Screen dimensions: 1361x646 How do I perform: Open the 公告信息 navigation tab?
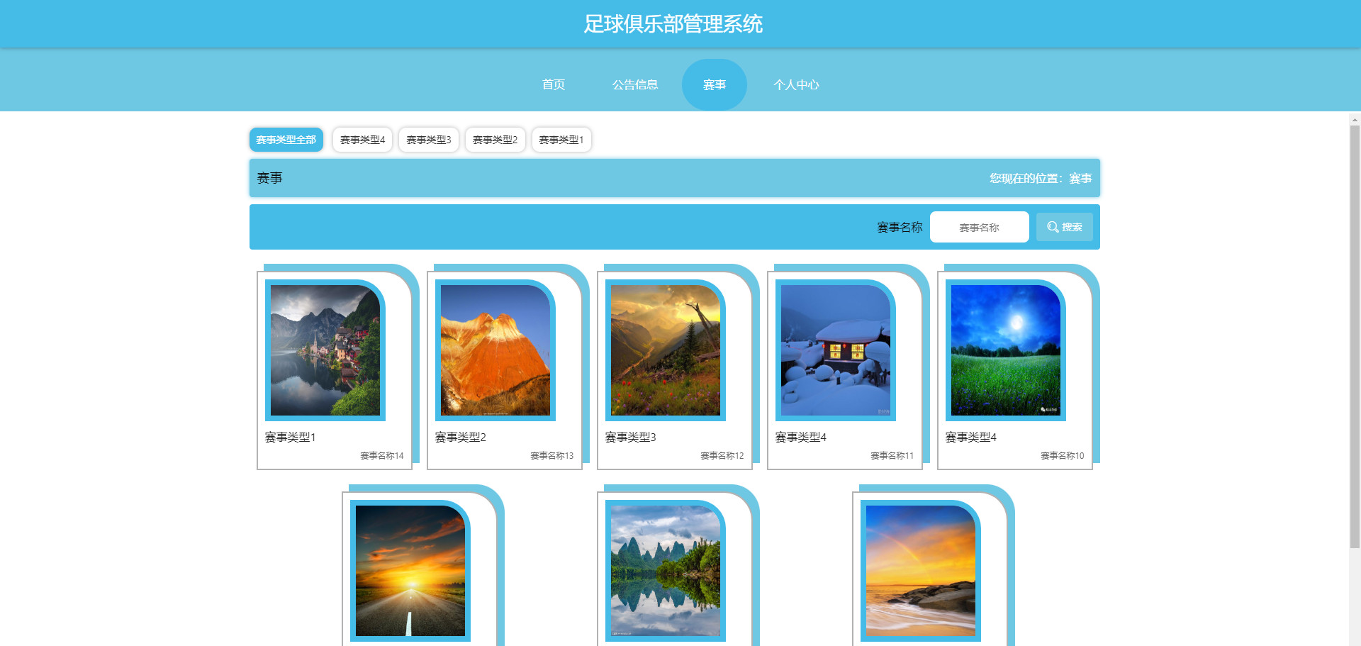[635, 84]
